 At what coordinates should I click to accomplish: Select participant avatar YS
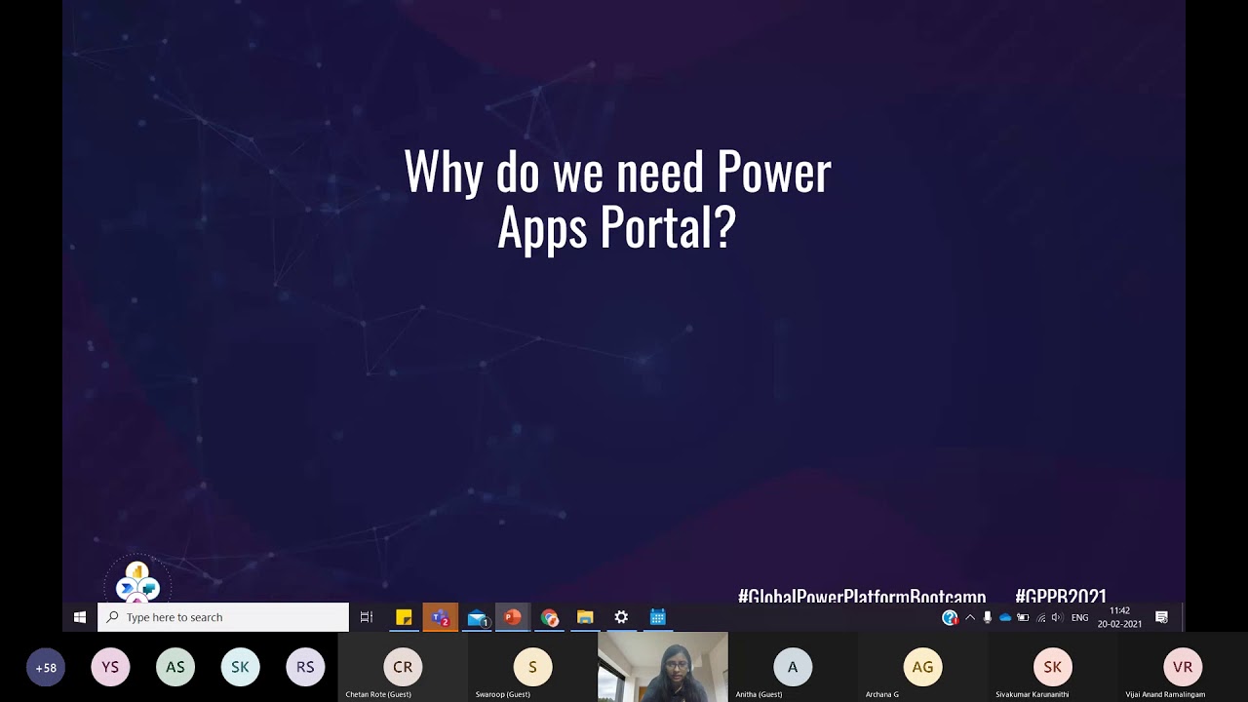point(110,668)
